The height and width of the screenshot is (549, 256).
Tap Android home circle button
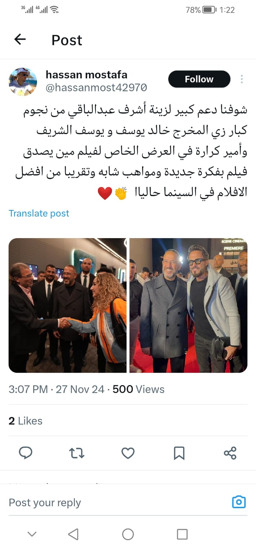pyautogui.click(x=128, y=534)
